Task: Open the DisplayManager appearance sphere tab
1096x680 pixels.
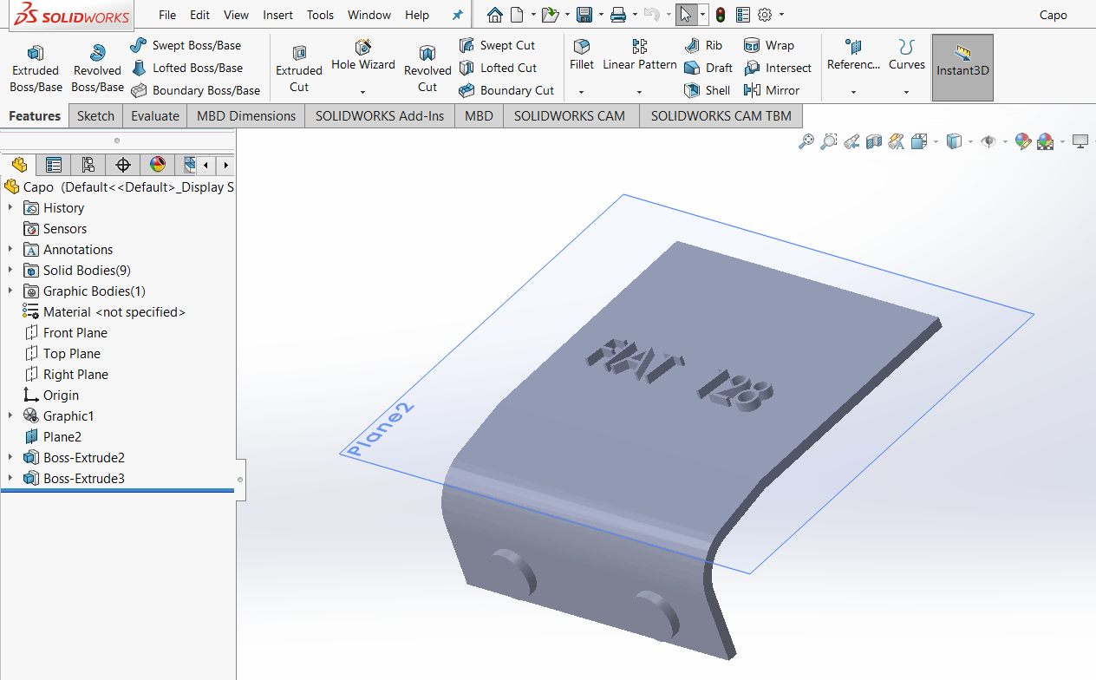Action: (157, 165)
